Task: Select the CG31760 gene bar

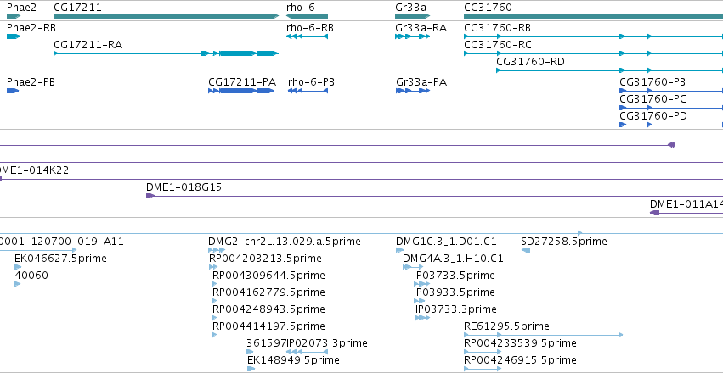Action: pyautogui.click(x=593, y=16)
